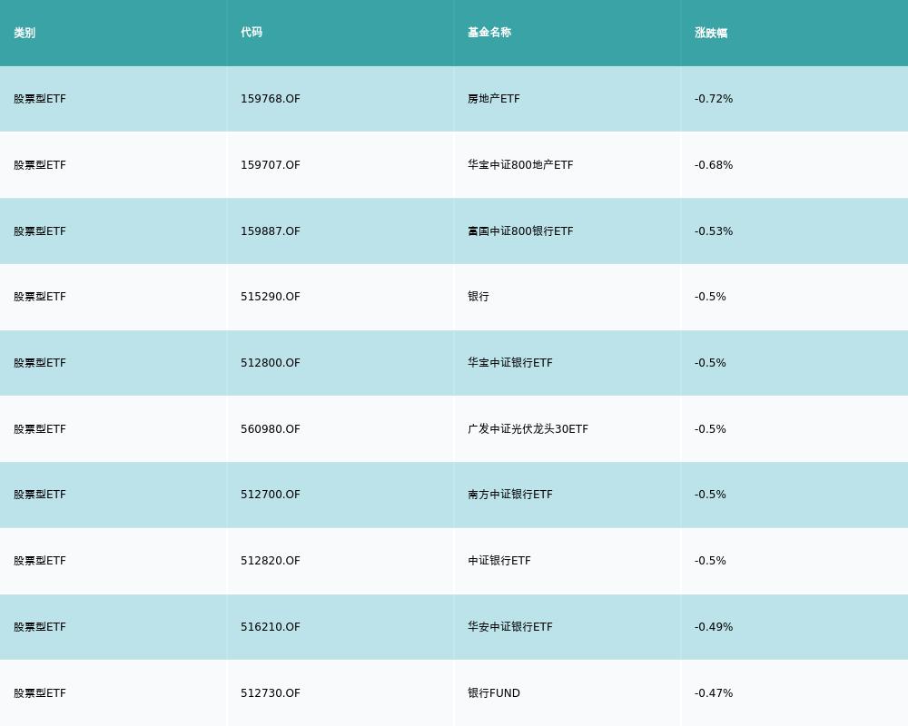908x726 pixels.
Task: Click fund code 560980.OF
Action: 271,429
